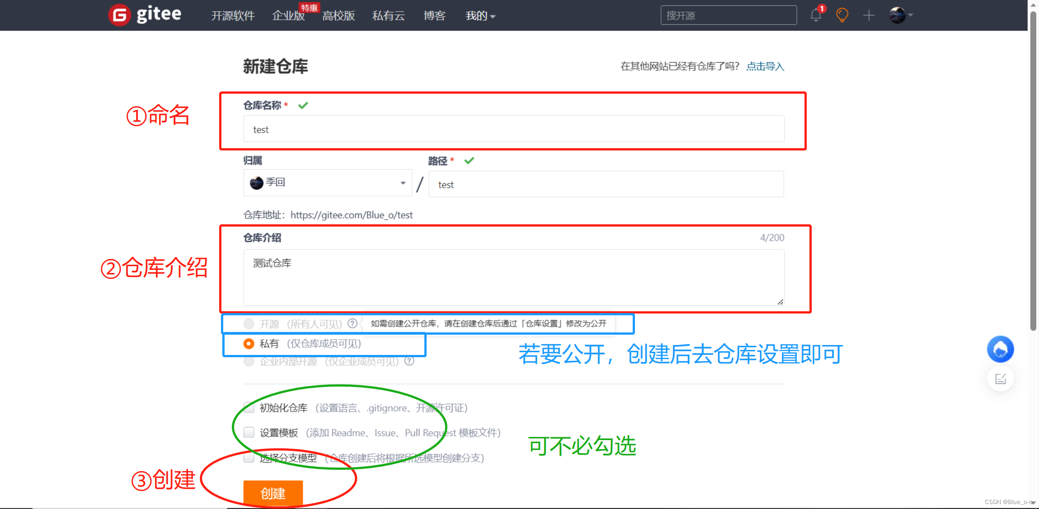The image size is (1039, 509).
Task: Open the notifications bell
Action: pos(815,15)
